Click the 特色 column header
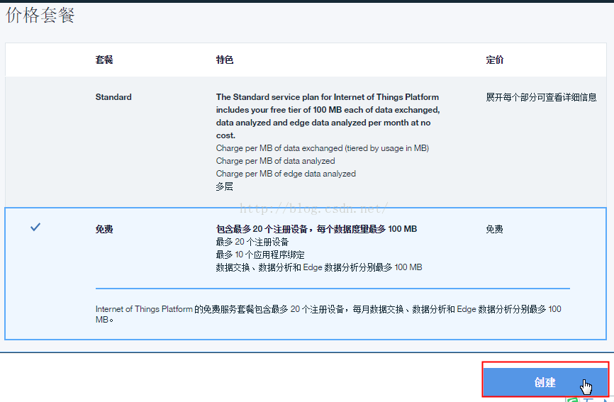This screenshot has height=402, width=614. (225, 60)
